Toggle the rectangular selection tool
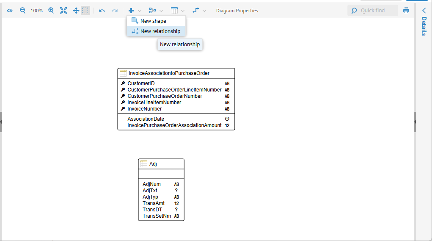The image size is (432, 241). 85,11
